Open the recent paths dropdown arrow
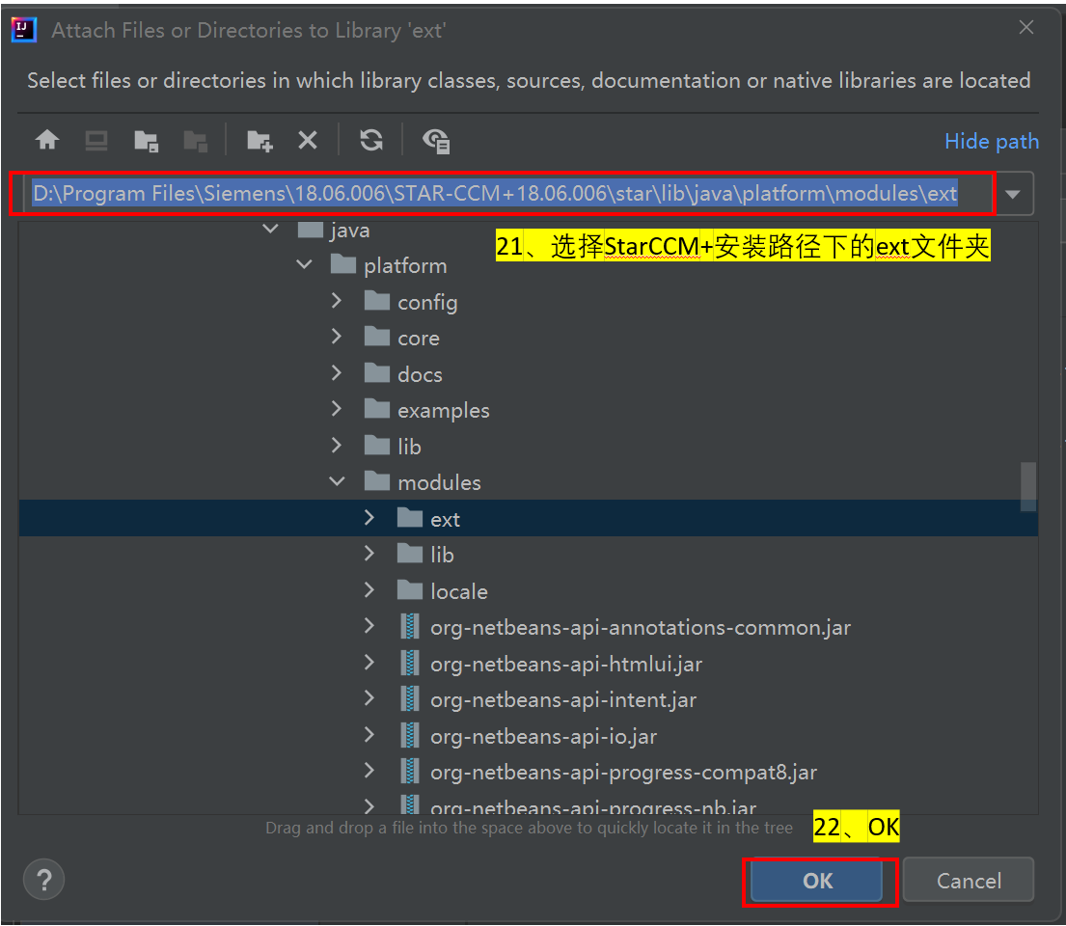This screenshot has height=926, width=1066. pos(1012,195)
